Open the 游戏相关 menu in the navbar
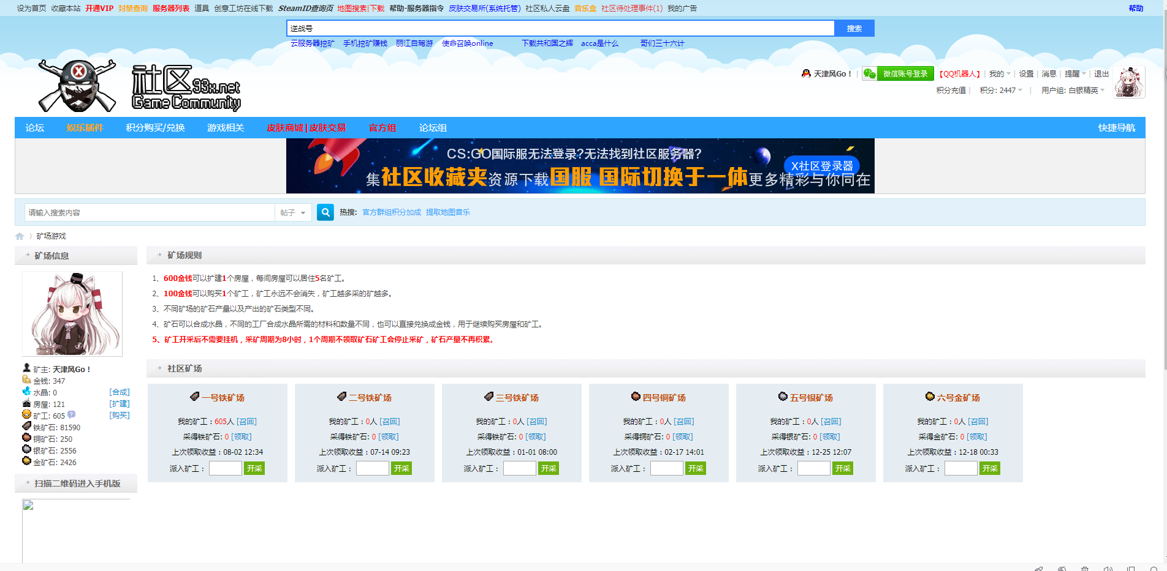 pos(225,128)
